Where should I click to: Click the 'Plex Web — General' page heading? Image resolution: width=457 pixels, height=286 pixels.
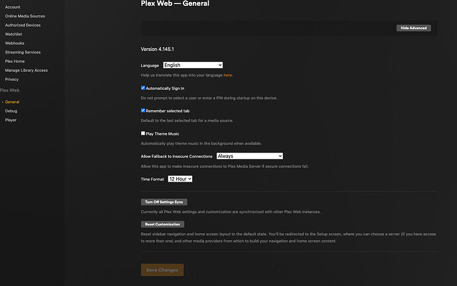pos(175,3)
